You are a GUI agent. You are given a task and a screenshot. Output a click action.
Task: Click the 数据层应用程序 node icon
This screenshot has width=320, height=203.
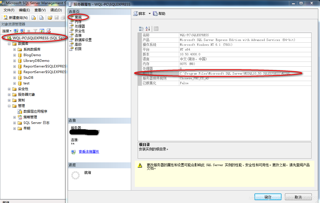(20, 112)
